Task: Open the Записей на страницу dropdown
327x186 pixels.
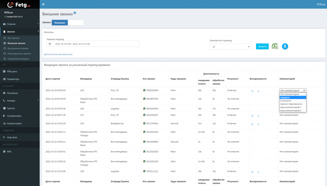Action: pos(230,47)
